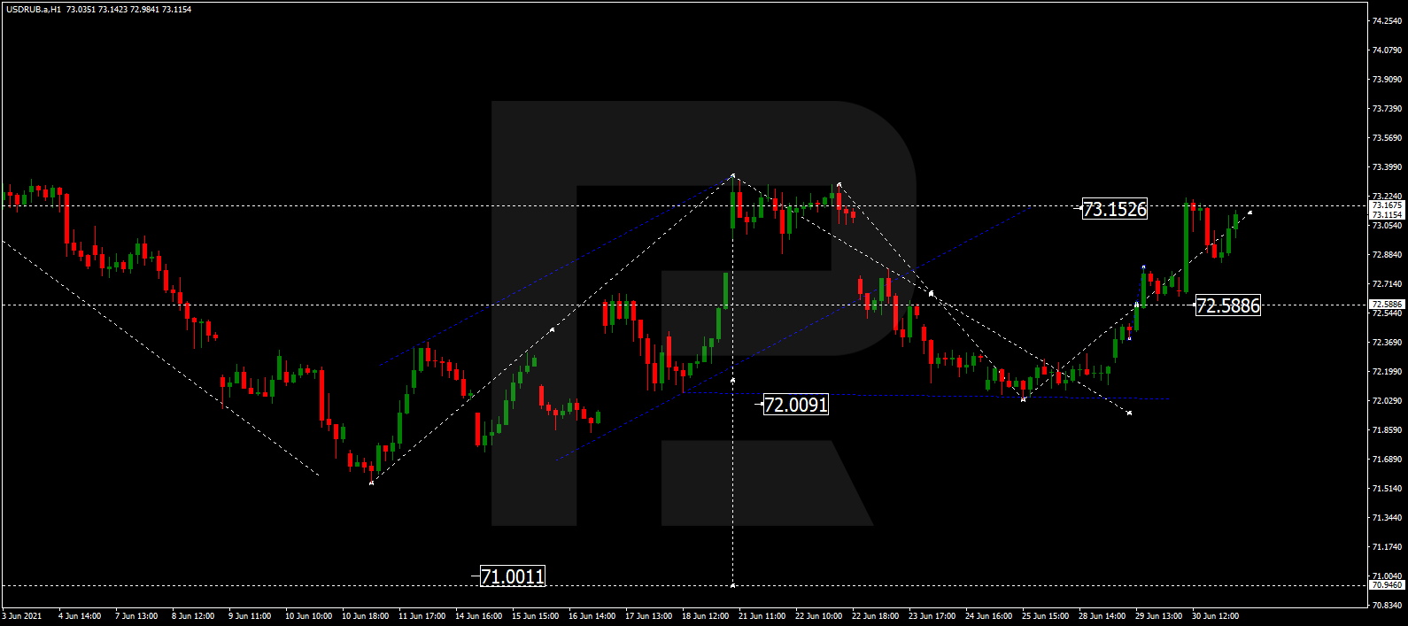Click the 73.1675 price axis marker
Screen dimensions: 1408x626
coord(1387,205)
